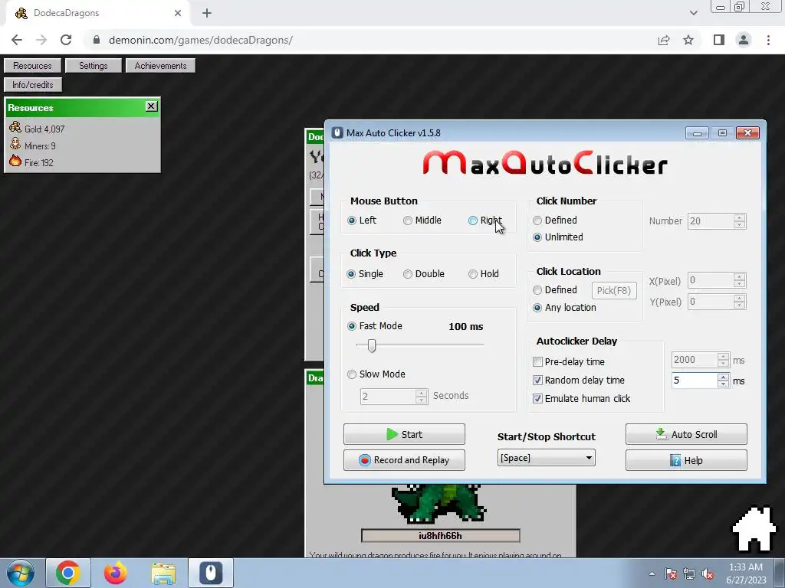
Task: Reload the DodecaDragons page
Action: tap(66, 40)
